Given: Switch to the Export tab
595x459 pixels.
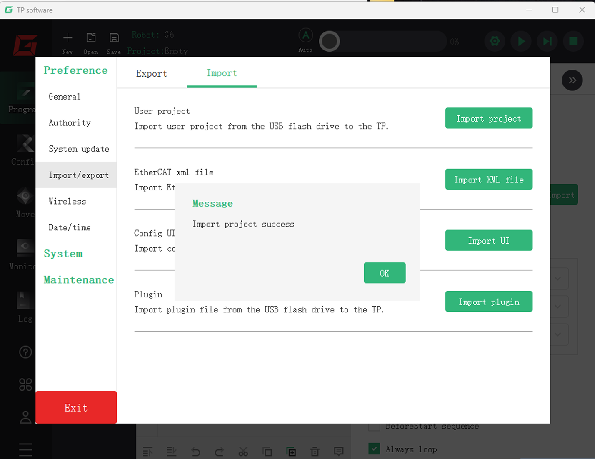Looking at the screenshot, I should point(152,74).
